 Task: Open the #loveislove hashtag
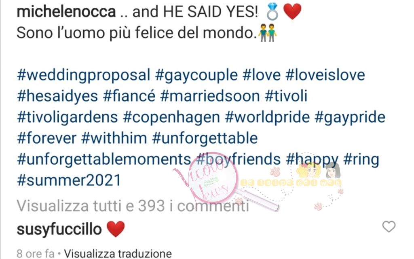tap(325, 75)
